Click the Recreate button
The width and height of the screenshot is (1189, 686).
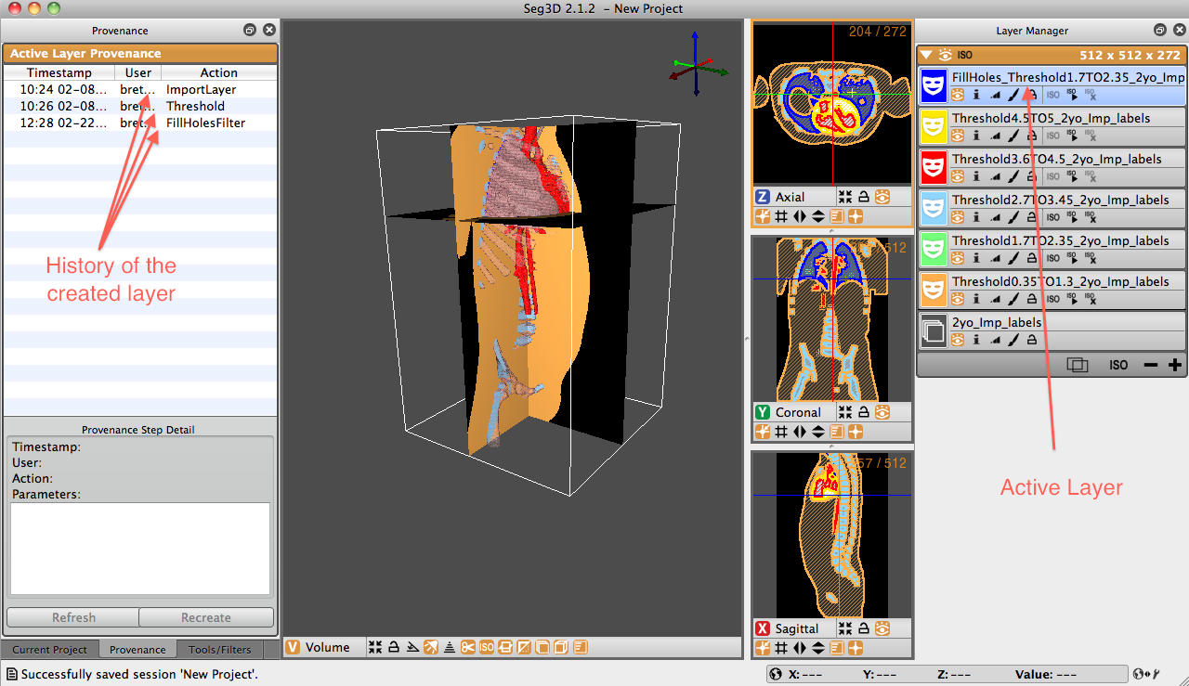(206, 617)
